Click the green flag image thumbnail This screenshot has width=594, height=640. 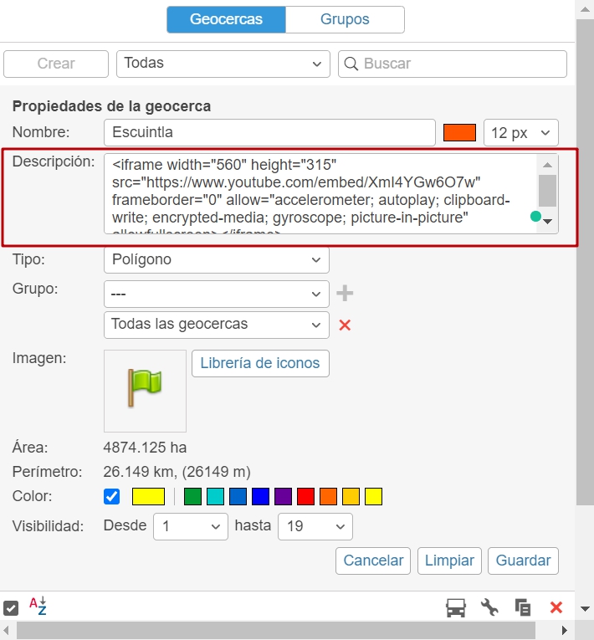coord(145,391)
